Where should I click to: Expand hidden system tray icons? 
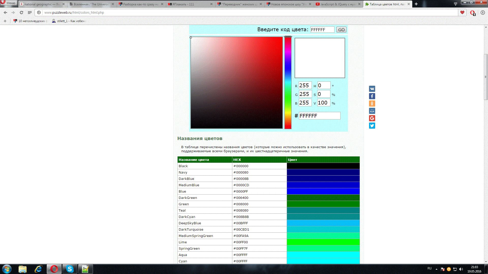point(436,269)
